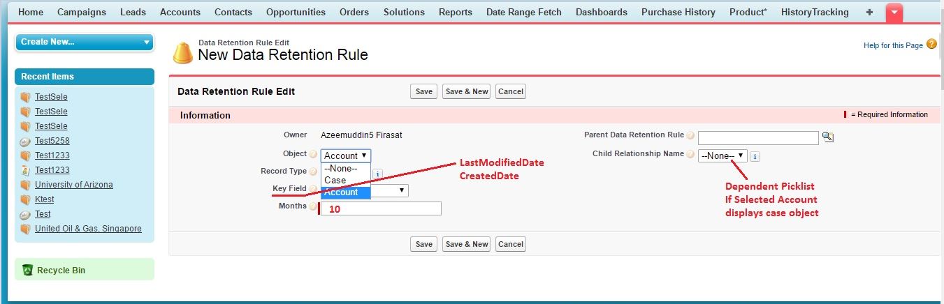Click the Data Retention Rule bell icon
Image resolution: width=944 pixels, height=304 pixels.
pyautogui.click(x=182, y=52)
